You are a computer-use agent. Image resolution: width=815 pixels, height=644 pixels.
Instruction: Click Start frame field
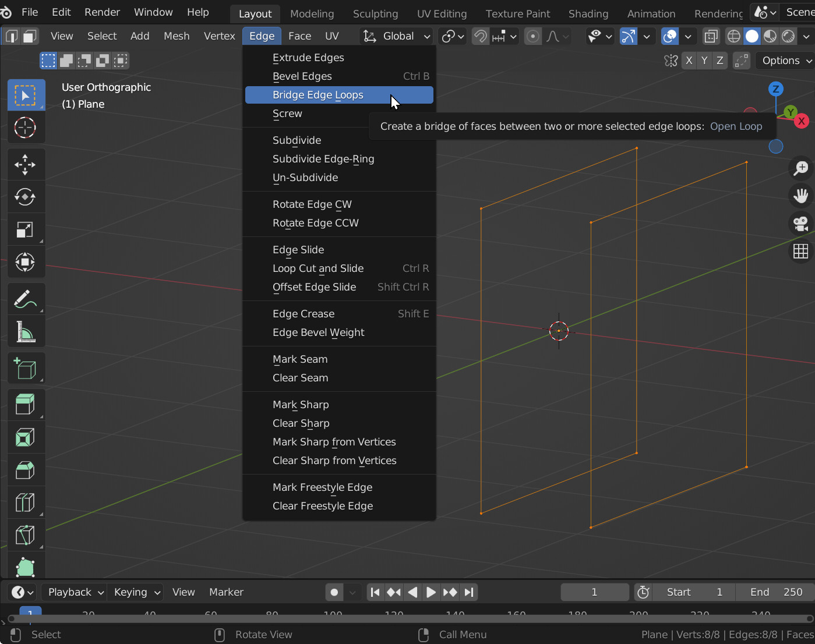[693, 592]
